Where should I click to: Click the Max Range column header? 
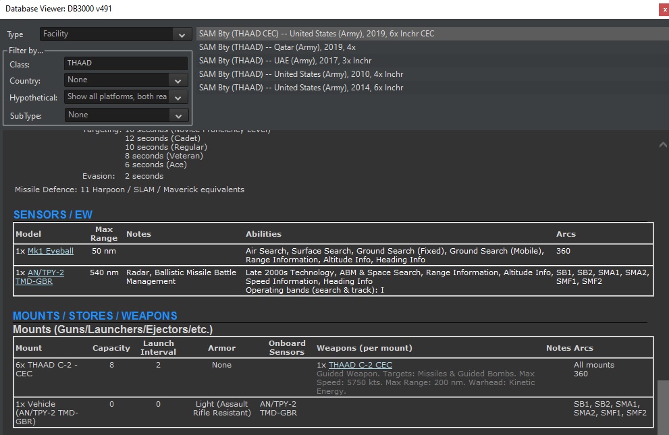104,234
